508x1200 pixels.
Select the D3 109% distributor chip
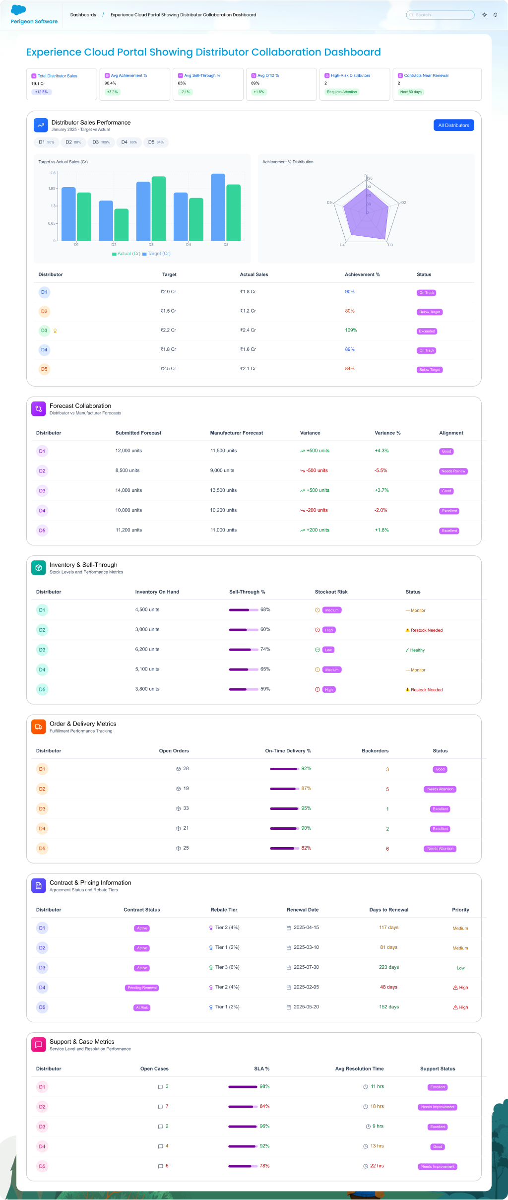click(x=101, y=142)
